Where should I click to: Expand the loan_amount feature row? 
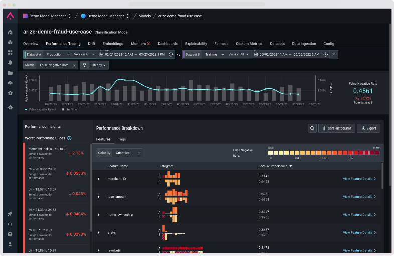coord(99,197)
